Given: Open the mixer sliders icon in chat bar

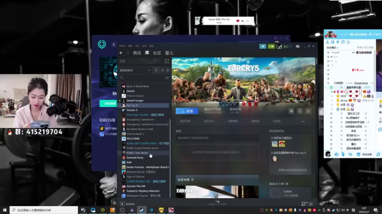Looking at the screenshot, I should (350, 154).
